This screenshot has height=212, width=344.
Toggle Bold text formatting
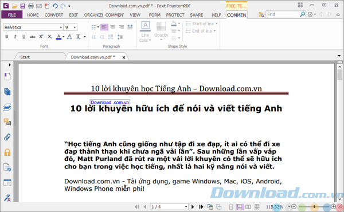tap(7, 37)
